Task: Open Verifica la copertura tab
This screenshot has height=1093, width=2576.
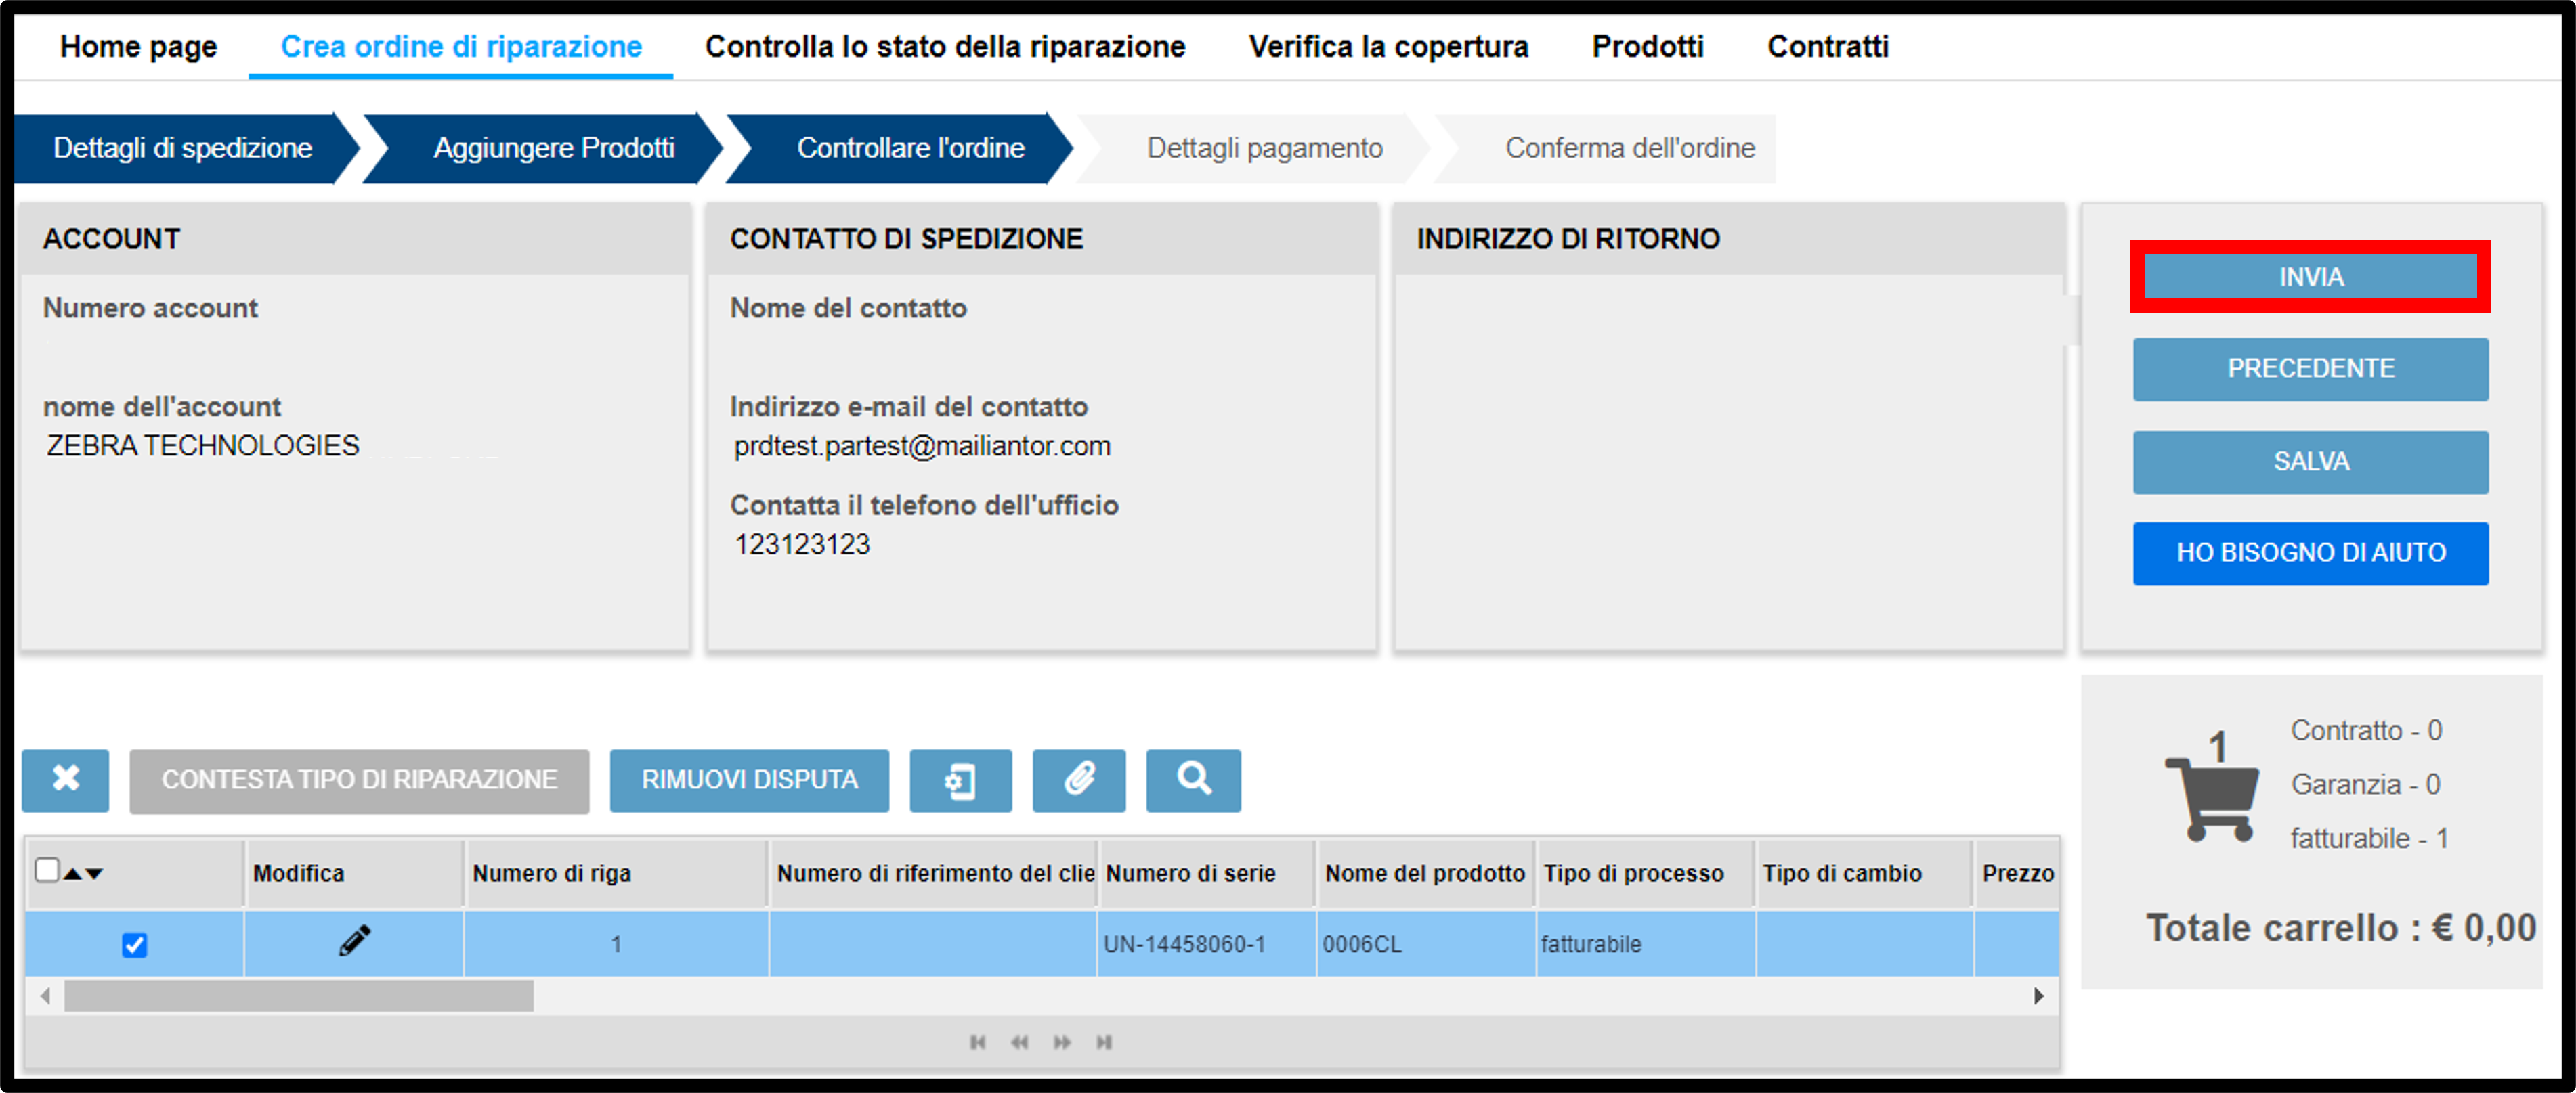Action: (x=1388, y=47)
